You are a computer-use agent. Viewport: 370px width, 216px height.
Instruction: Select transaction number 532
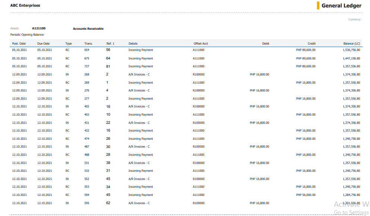(87, 171)
